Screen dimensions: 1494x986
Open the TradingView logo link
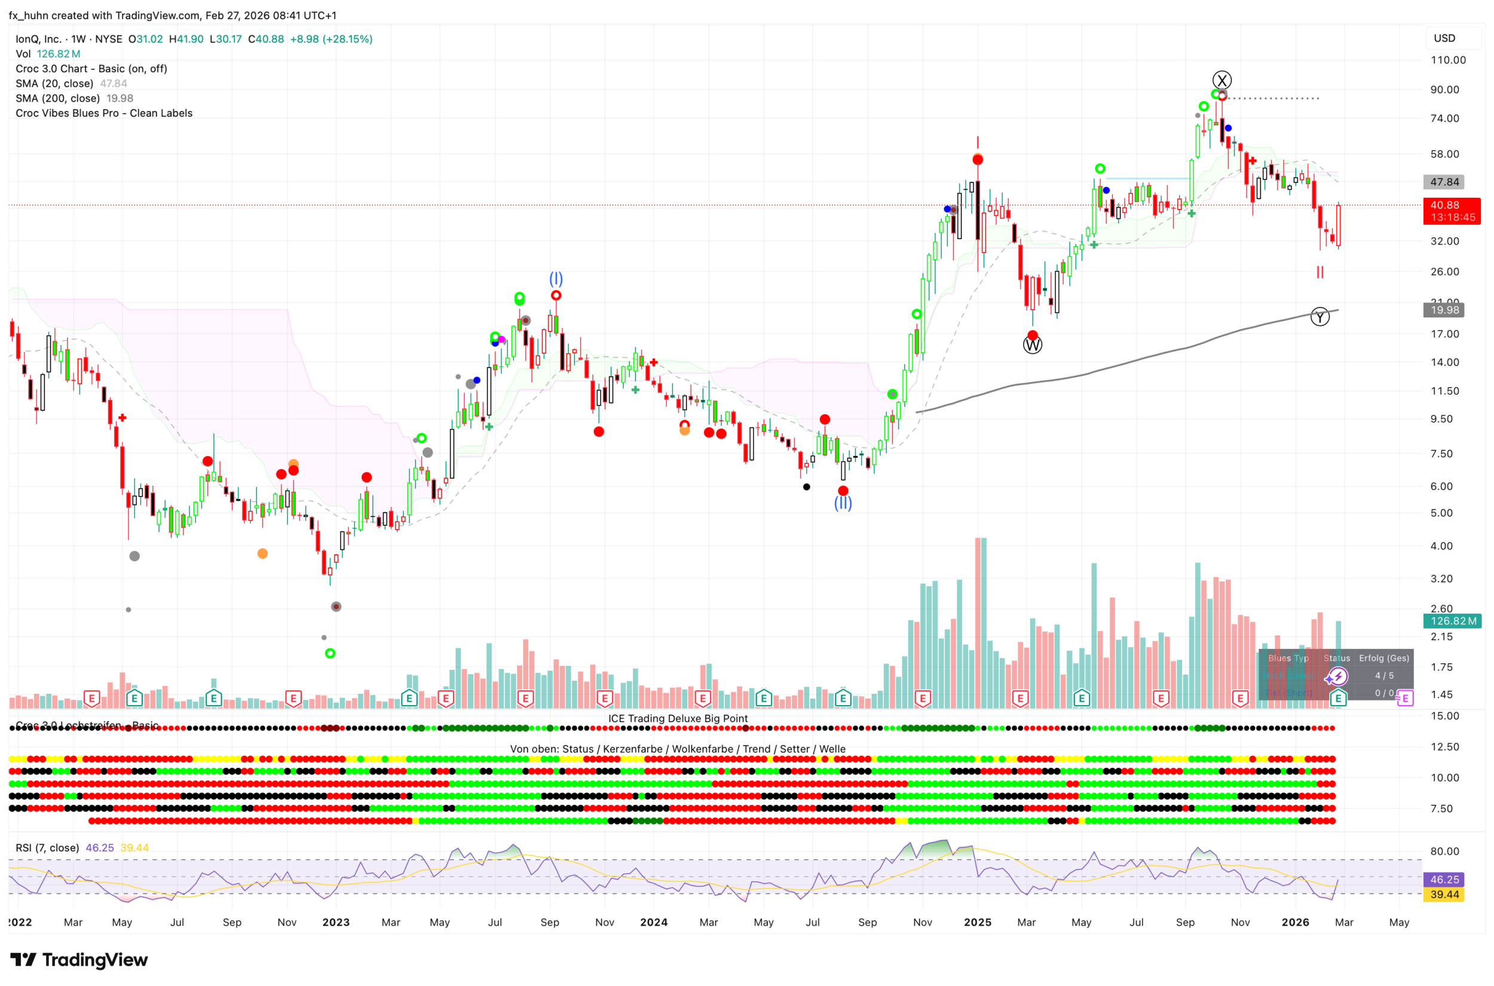pos(79,960)
